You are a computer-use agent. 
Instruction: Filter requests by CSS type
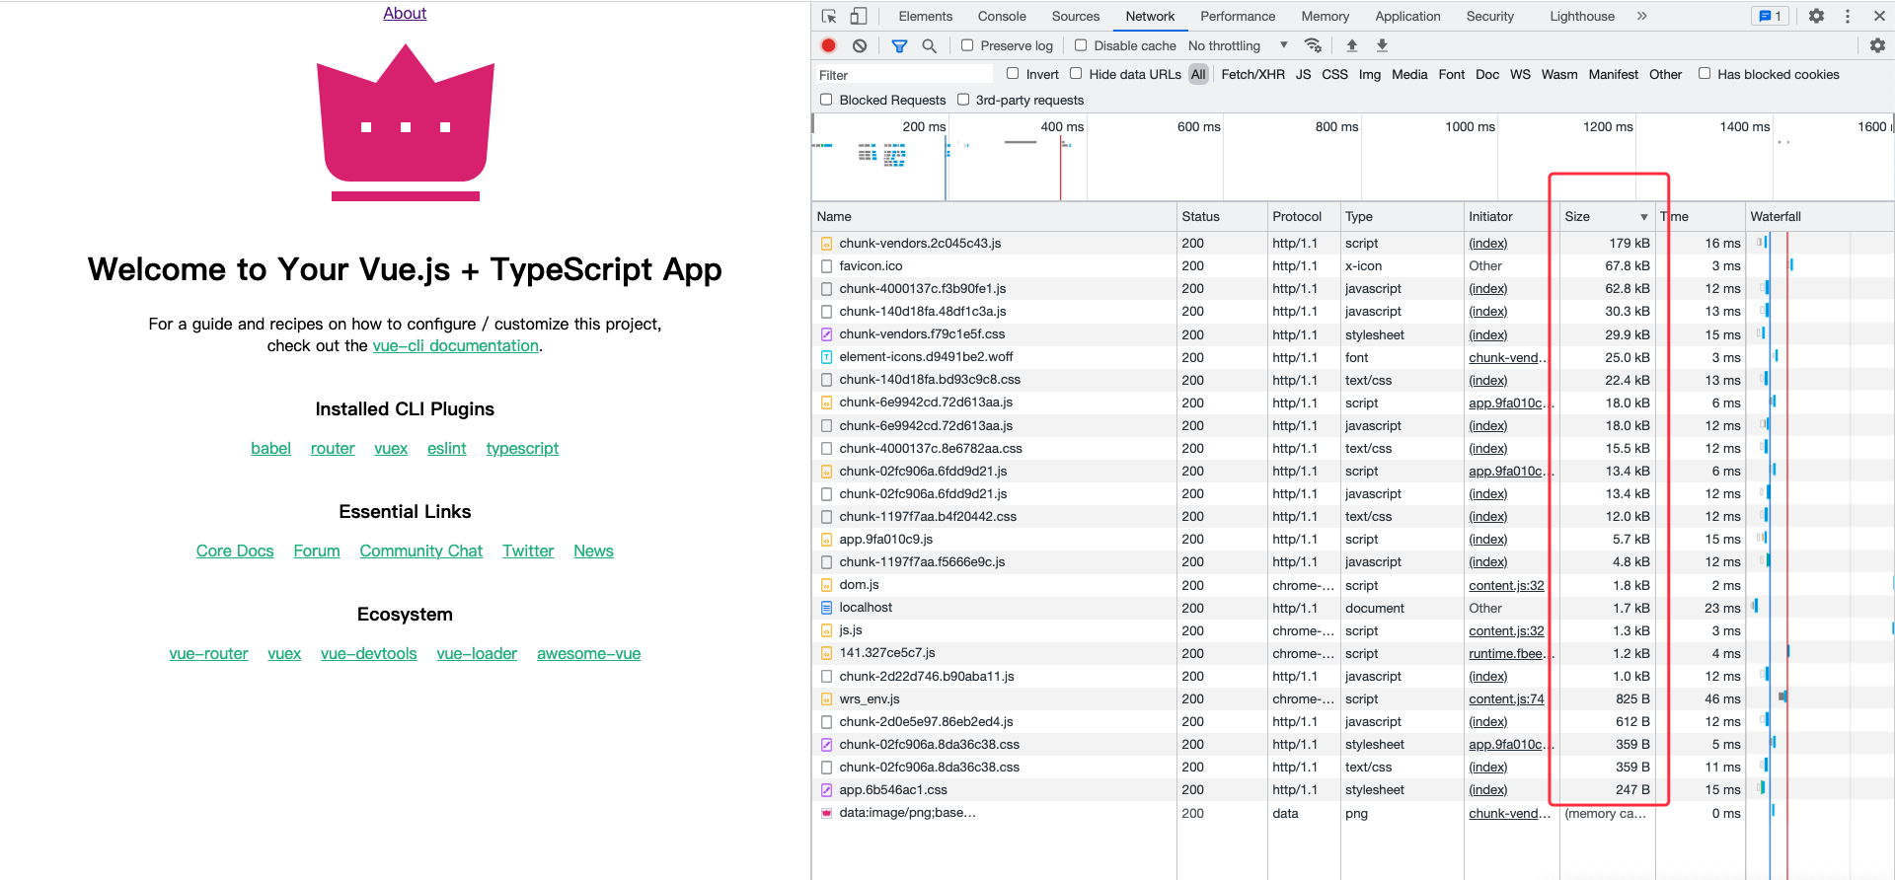pos(1334,74)
